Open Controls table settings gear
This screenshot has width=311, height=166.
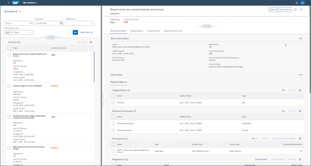[91, 42]
